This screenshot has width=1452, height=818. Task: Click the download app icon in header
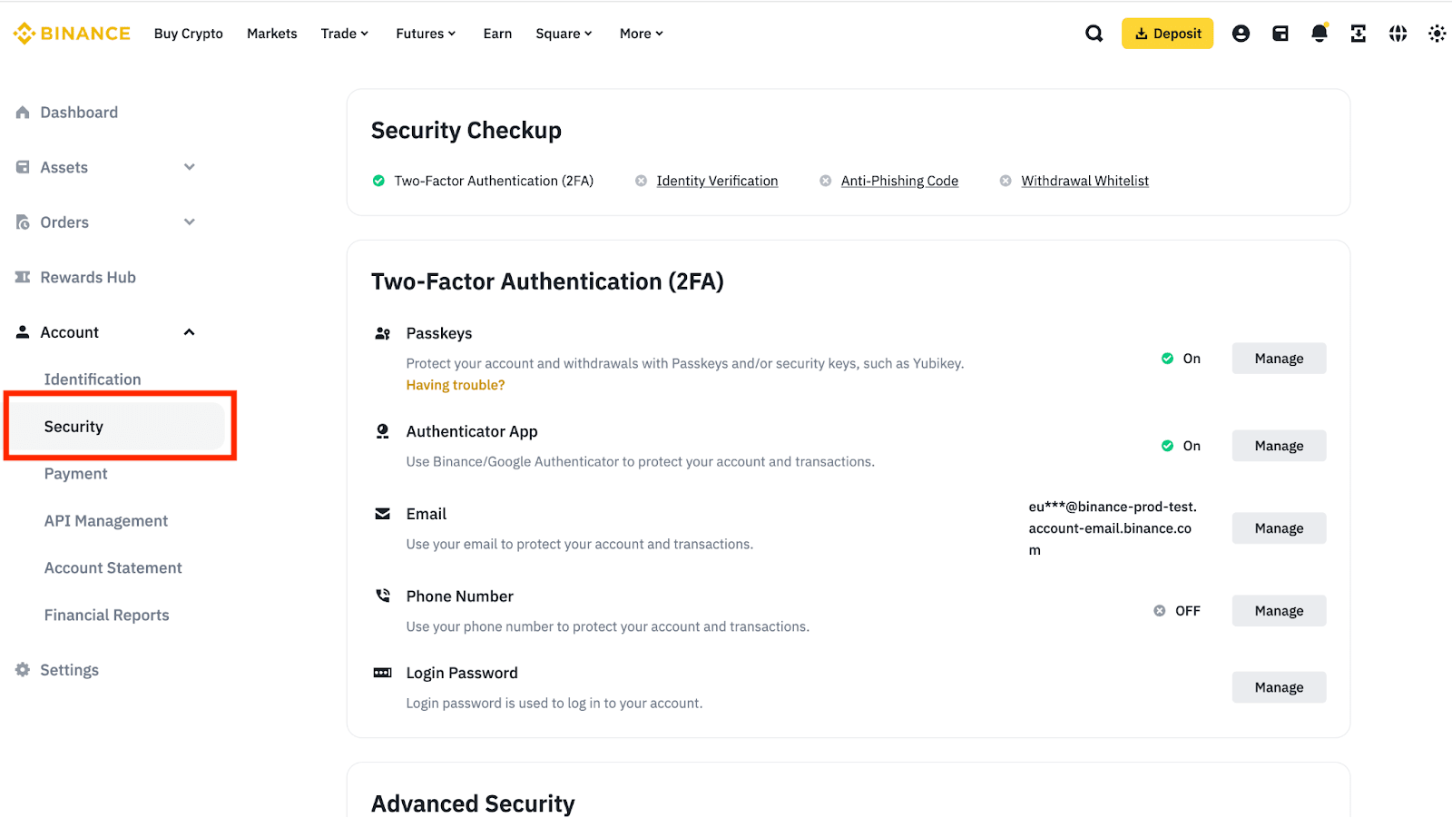[1359, 34]
